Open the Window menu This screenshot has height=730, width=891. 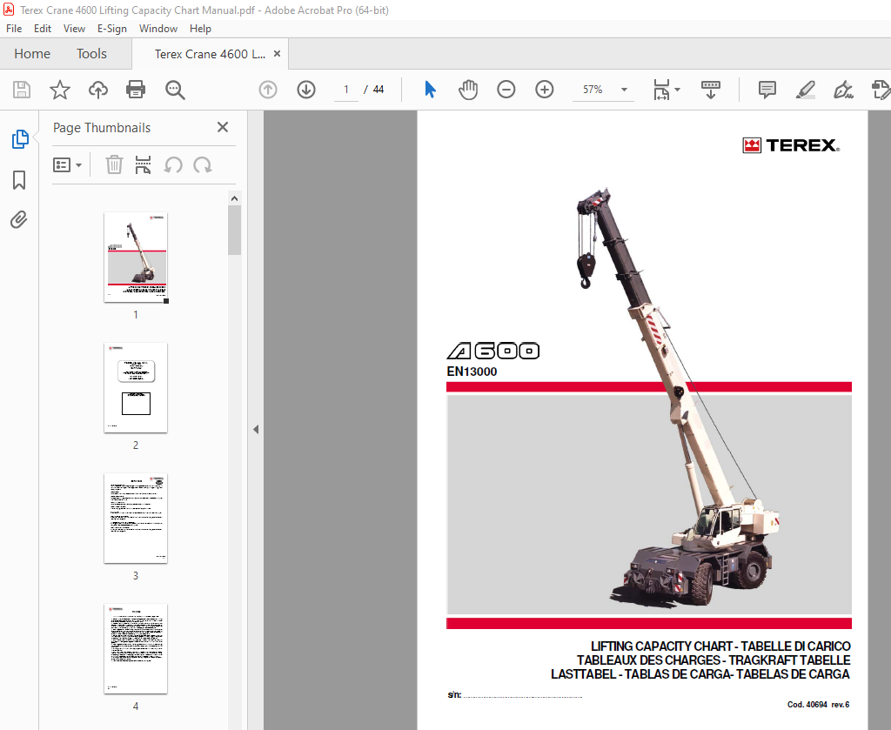(158, 29)
